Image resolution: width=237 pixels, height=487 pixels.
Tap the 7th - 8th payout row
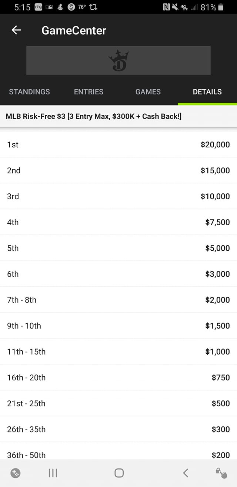coord(118,300)
